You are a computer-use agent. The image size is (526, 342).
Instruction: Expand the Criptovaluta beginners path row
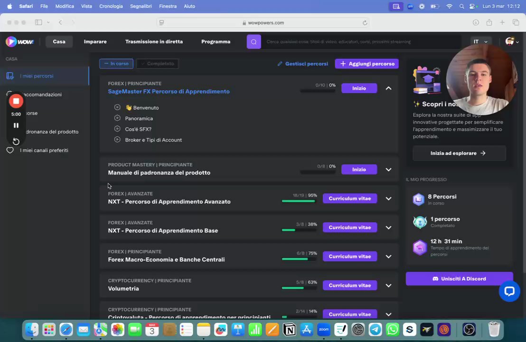[x=388, y=314]
